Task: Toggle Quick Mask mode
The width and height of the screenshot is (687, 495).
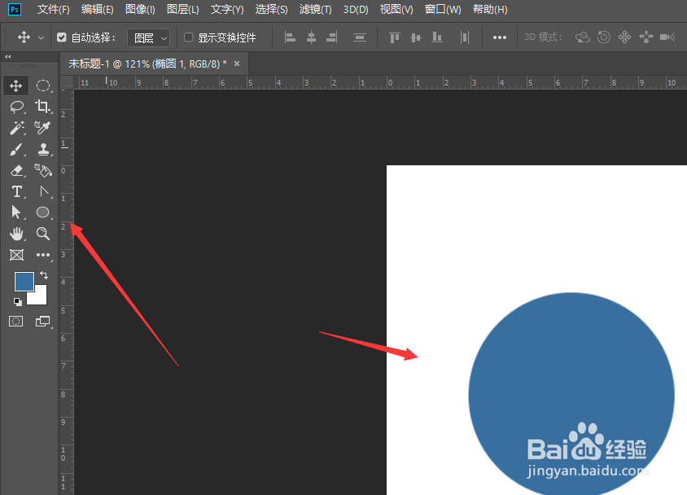Action: tap(16, 321)
